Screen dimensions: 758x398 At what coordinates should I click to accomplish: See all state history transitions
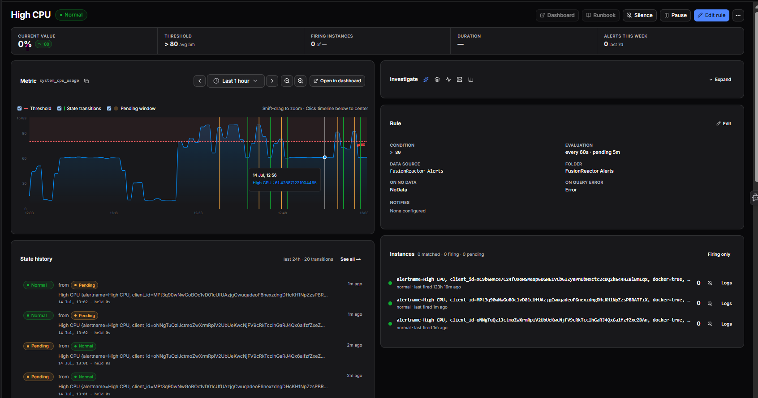click(x=350, y=259)
